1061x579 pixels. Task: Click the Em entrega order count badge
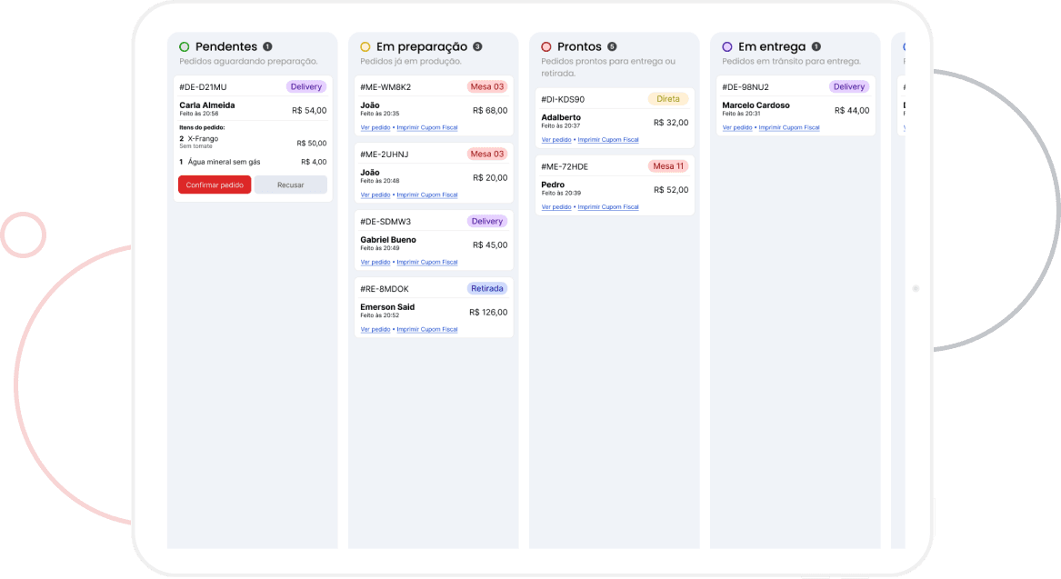tap(816, 46)
